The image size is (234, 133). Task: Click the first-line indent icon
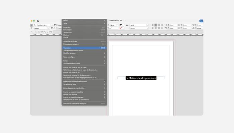(166, 28)
